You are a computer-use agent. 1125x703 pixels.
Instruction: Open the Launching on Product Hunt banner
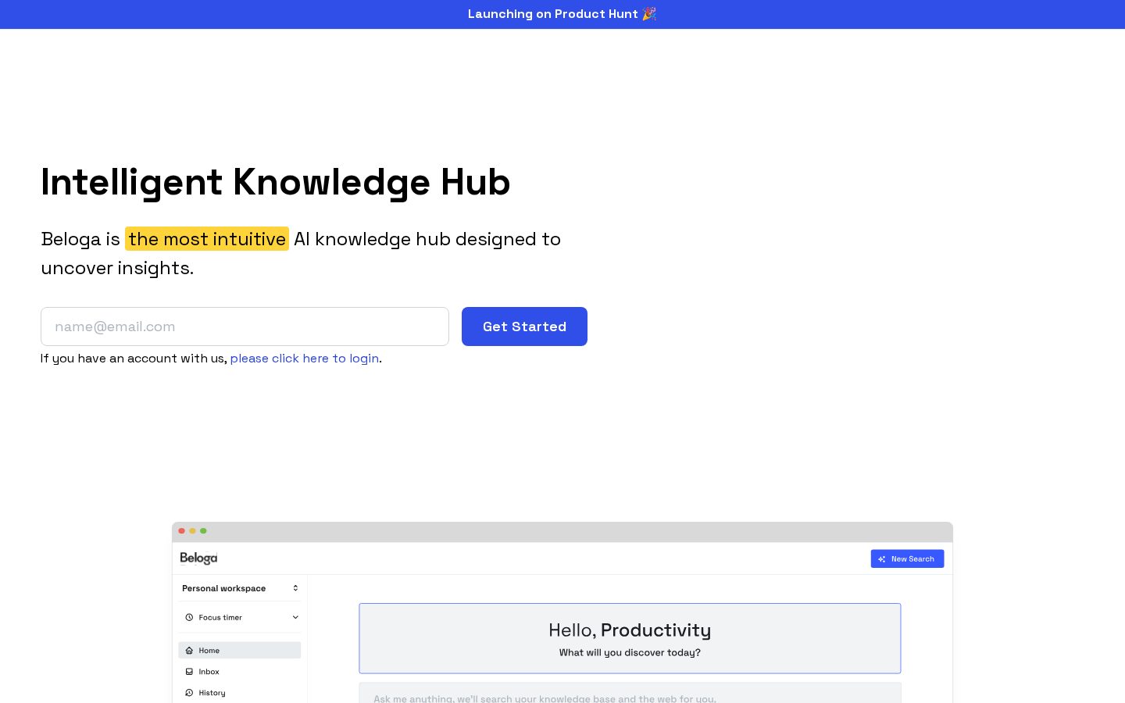[x=562, y=14]
